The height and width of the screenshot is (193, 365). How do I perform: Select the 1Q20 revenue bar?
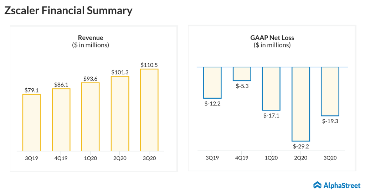(90, 116)
